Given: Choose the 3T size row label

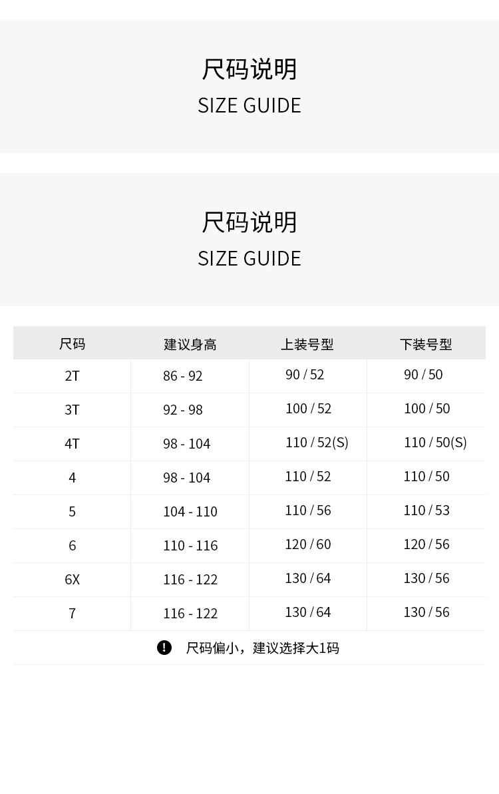Looking at the screenshot, I should pos(72,410).
